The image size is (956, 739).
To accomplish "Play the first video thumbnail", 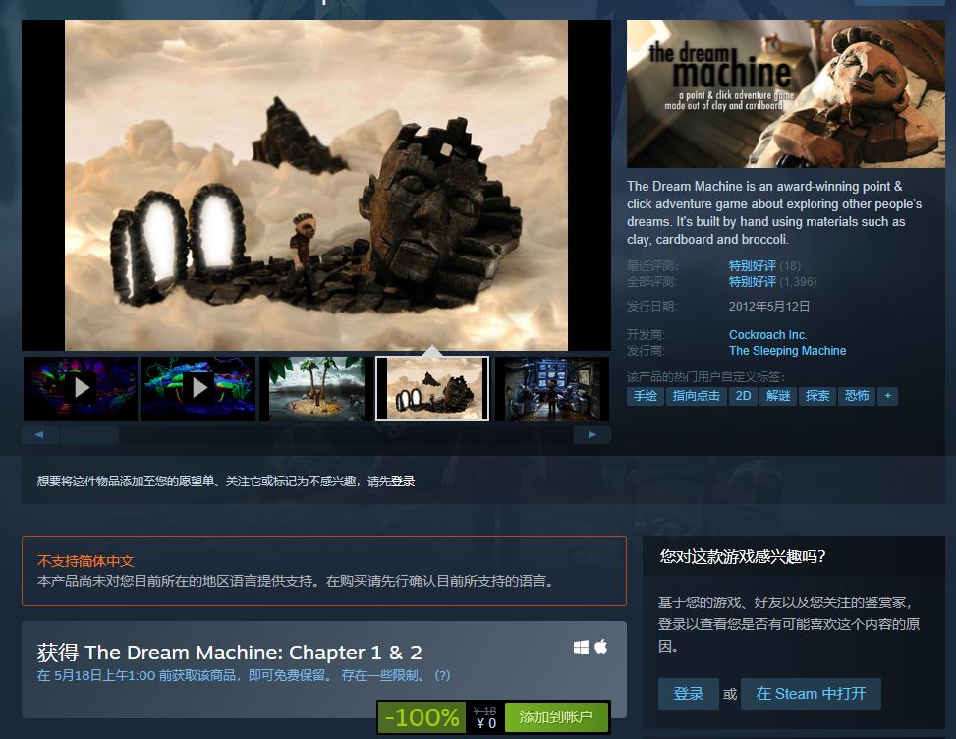I will 81,387.
